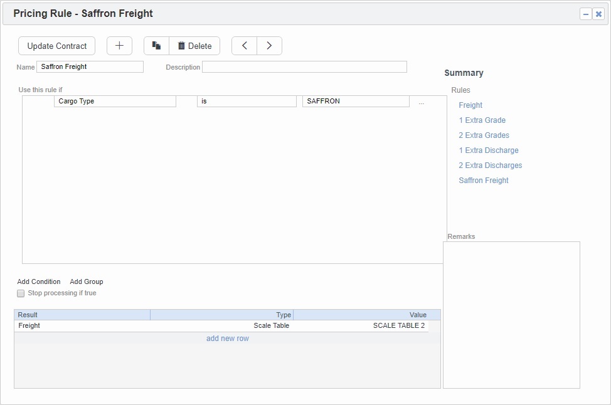Minimize the Pricing Rule panel

pyautogui.click(x=586, y=14)
